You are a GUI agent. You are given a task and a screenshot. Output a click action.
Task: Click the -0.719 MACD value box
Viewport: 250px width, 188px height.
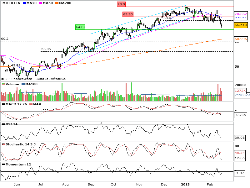[x=241, y=115]
